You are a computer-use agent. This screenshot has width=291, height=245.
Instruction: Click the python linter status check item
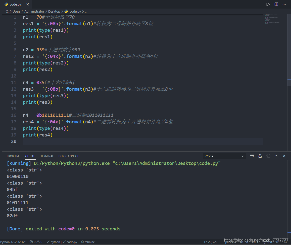click(53, 242)
